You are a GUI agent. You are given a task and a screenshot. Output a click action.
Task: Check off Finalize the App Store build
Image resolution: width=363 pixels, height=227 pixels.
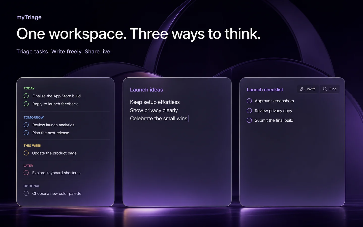(x=26, y=96)
